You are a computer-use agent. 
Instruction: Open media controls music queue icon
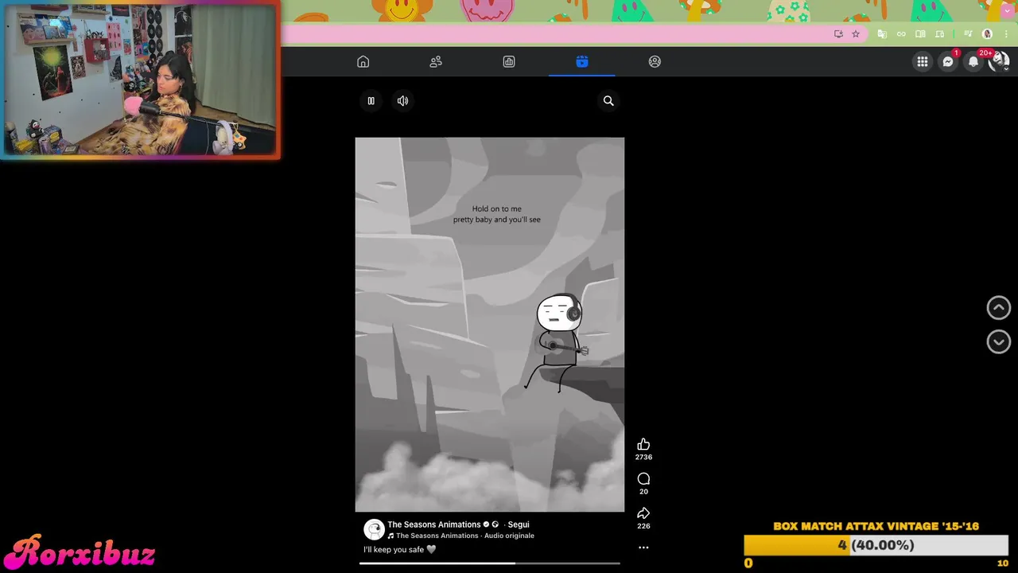click(968, 34)
